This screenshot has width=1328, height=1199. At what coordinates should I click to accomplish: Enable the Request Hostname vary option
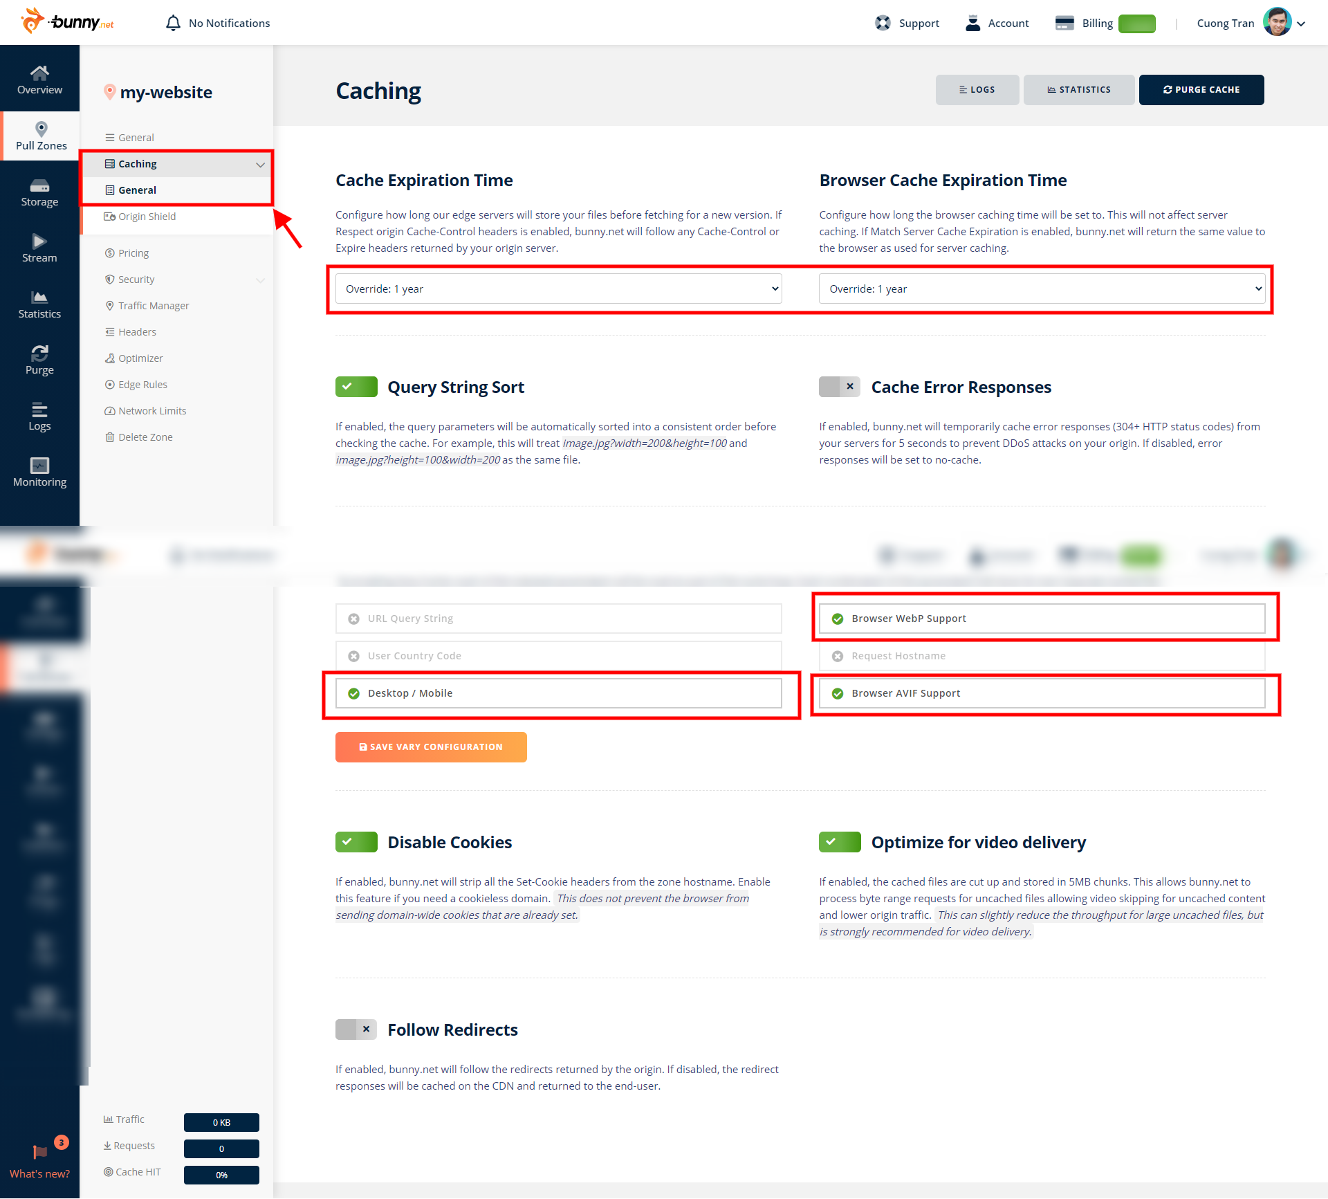pos(1042,656)
